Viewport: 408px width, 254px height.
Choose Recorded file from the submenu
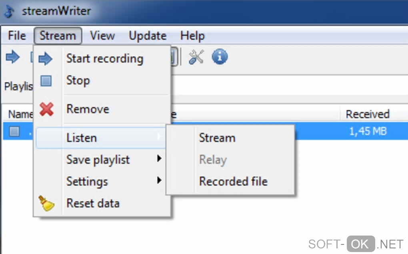point(233,181)
